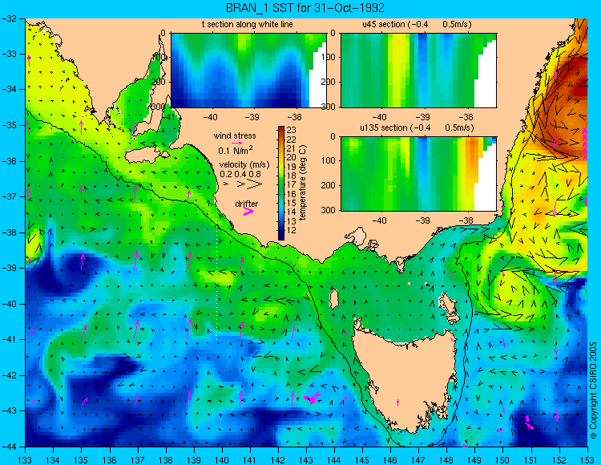Click the 'wind stress' legend label
The image size is (601, 465).
coord(235,135)
